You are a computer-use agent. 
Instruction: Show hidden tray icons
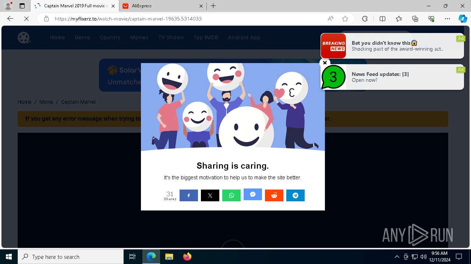397,257
